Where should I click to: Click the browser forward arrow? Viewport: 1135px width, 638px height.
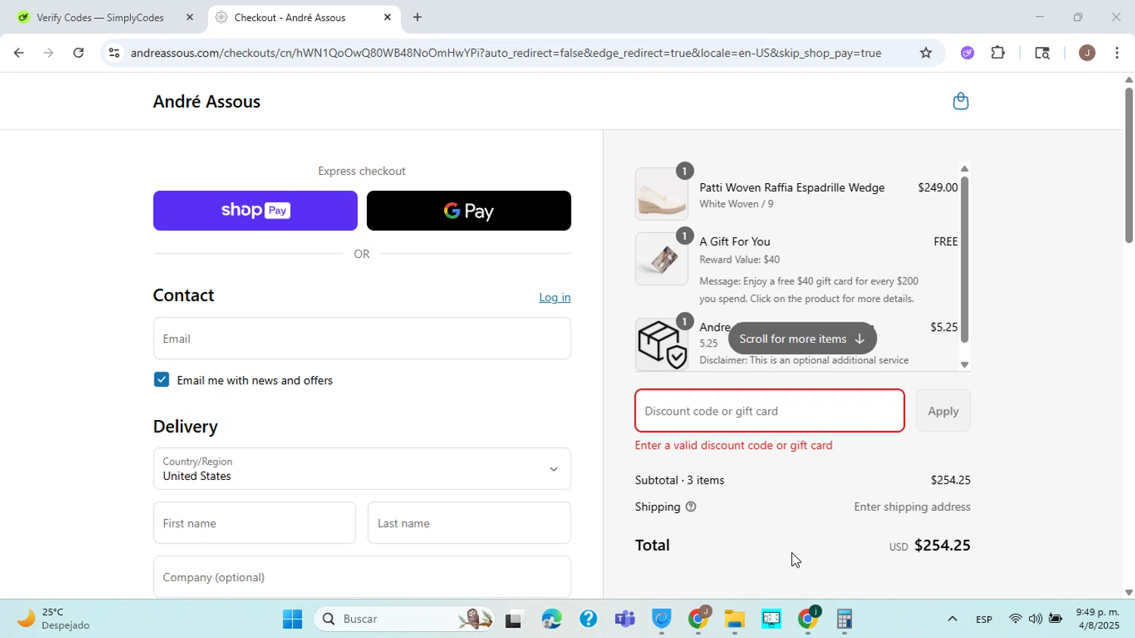(x=48, y=53)
